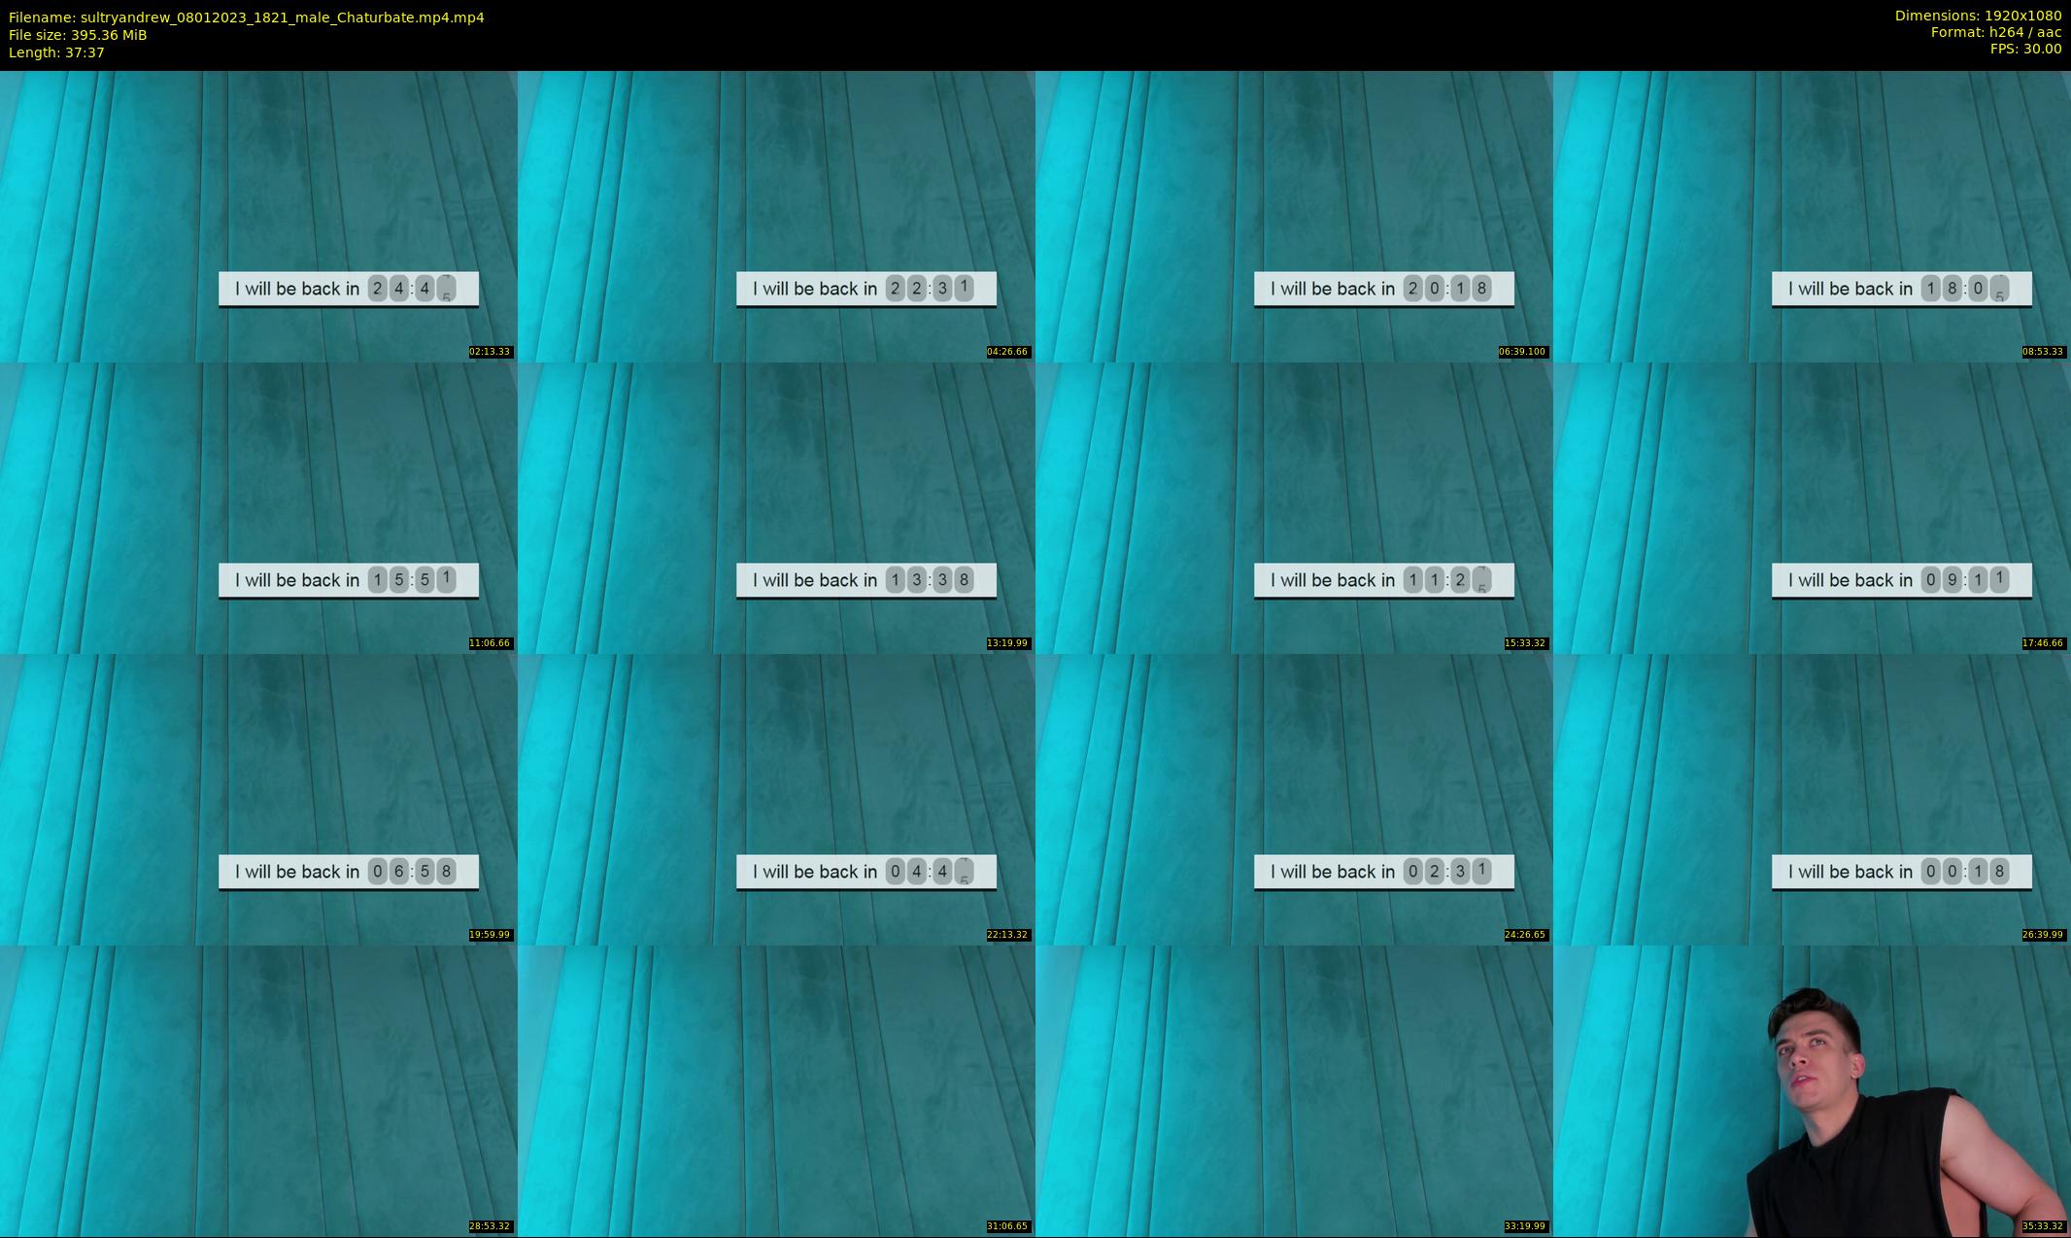The image size is (2071, 1238).
Task: Open the thumbnail timestamped 31:06.65
Action: [776, 1090]
